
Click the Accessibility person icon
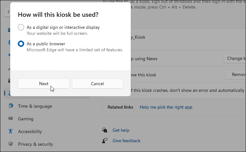[11, 131]
